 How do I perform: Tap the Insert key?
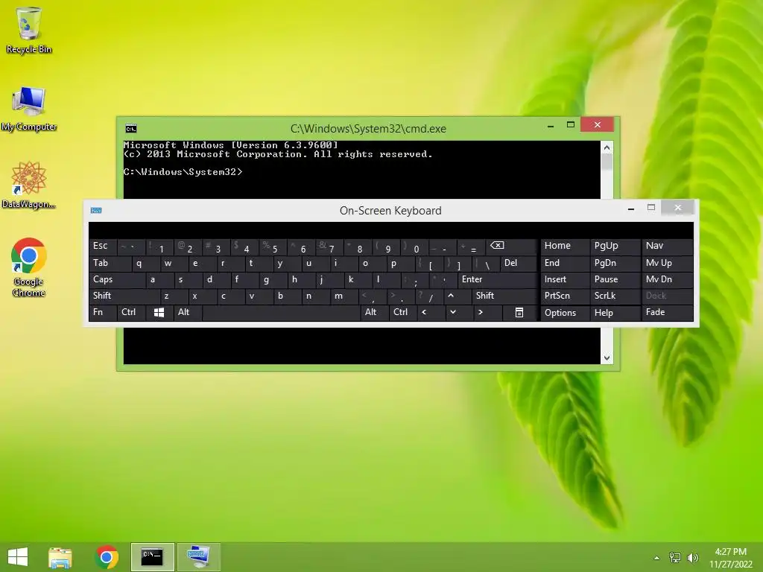[x=565, y=280]
